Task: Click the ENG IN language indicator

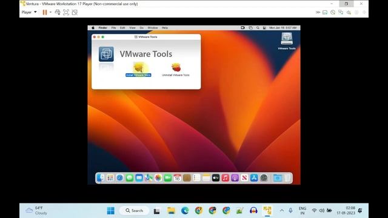Action: [303, 211]
